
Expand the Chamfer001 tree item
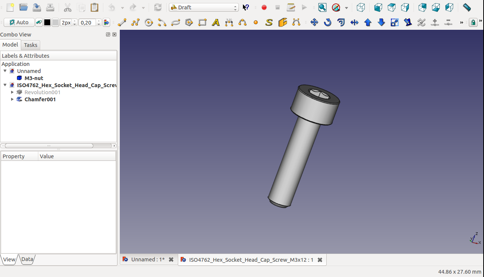(12, 99)
